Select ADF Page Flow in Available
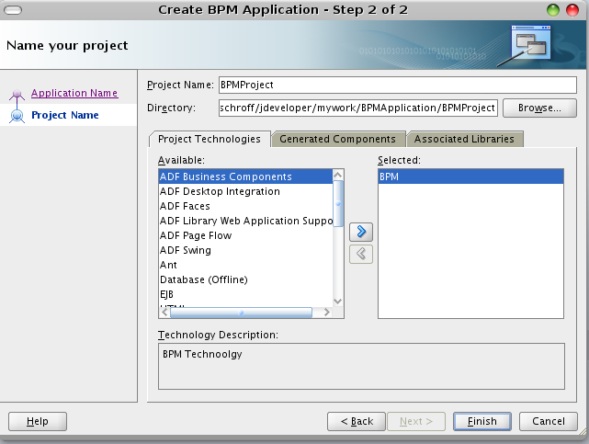The height and width of the screenshot is (444, 589). 245,235
